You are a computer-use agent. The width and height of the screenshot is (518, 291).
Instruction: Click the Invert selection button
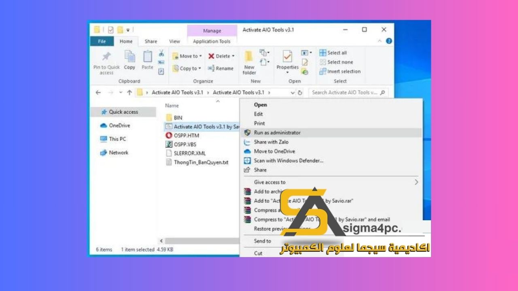click(340, 72)
